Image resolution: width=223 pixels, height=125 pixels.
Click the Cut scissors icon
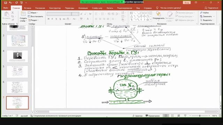pyautogui.click(x=13, y=13)
